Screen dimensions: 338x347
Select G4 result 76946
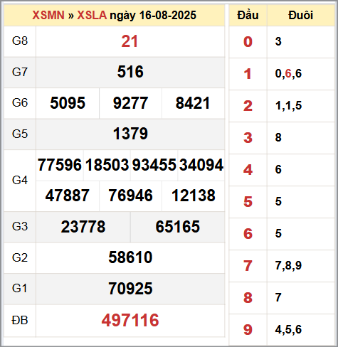130,196
